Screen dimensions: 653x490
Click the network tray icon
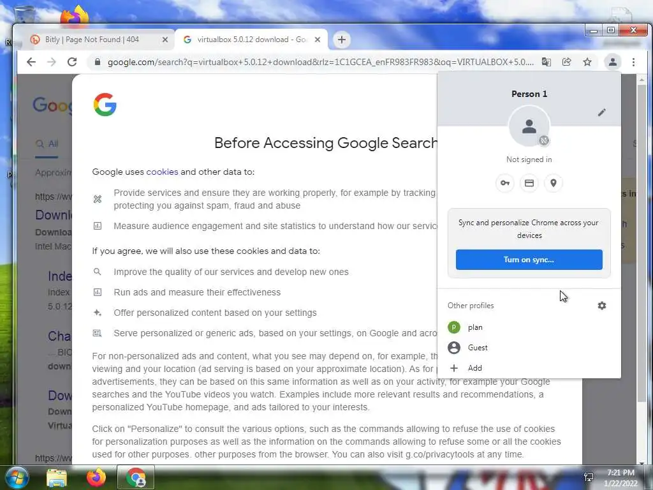coord(589,477)
